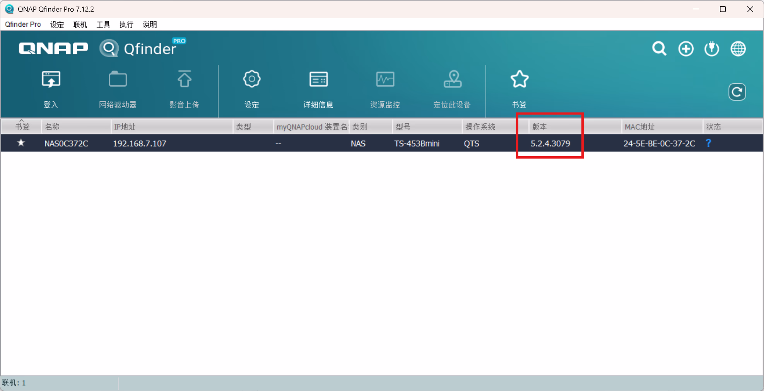Sort by the 名称 column header
This screenshot has height=391, width=764.
coord(76,127)
